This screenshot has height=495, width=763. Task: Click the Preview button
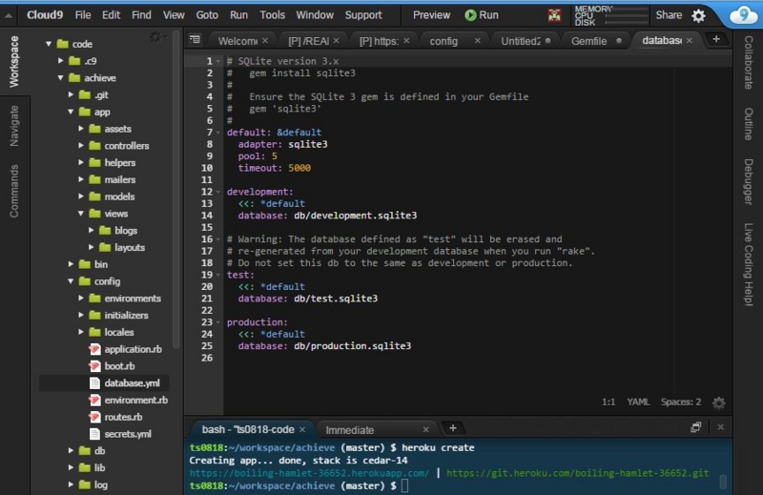click(x=431, y=15)
